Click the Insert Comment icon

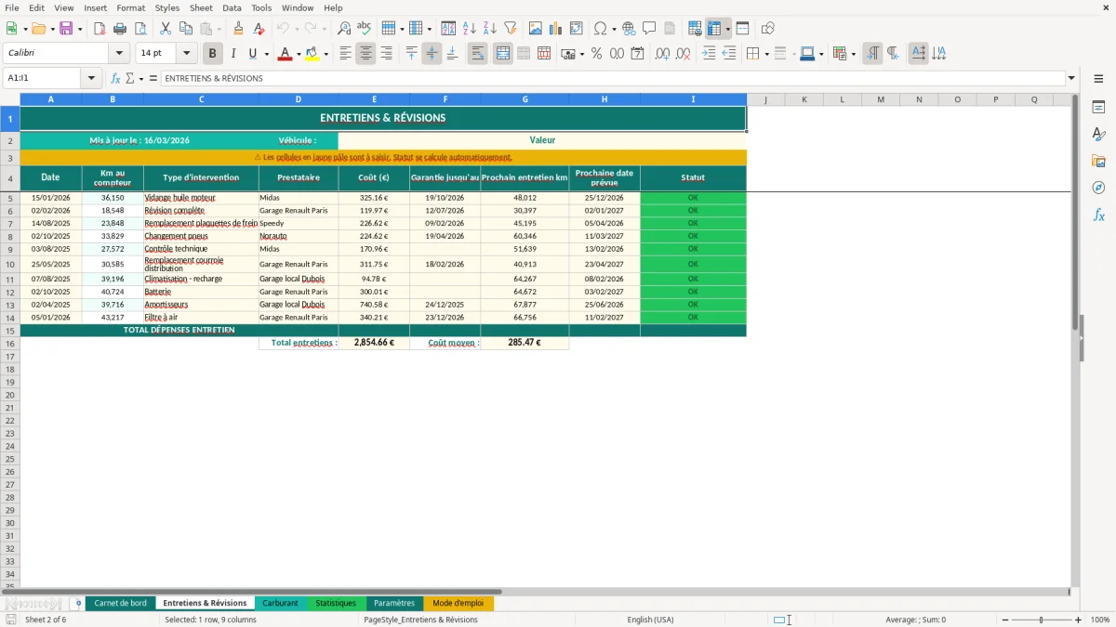649,29
